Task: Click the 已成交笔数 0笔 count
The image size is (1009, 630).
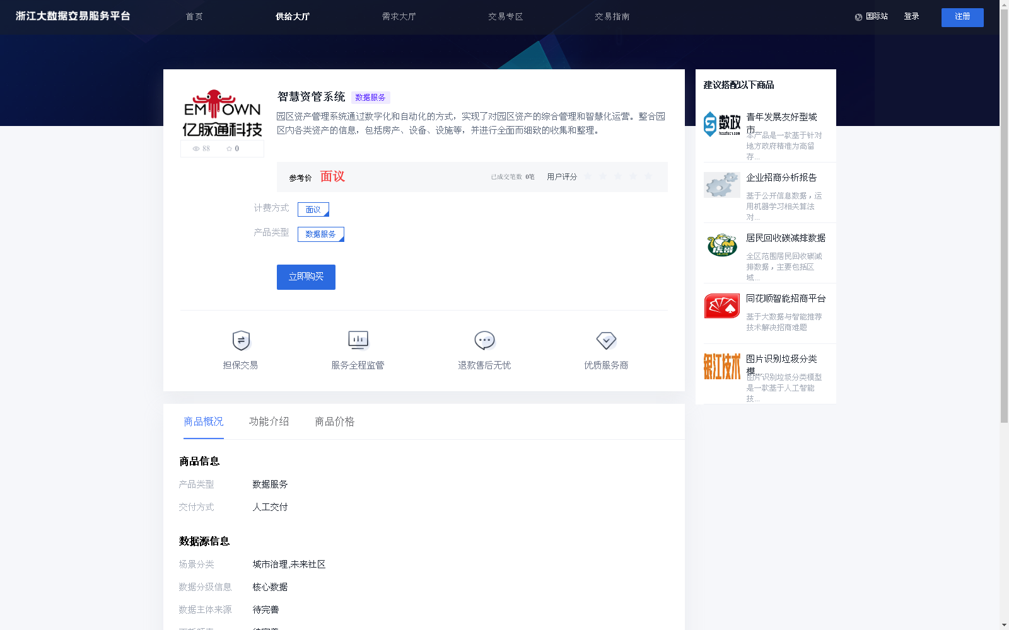Action: tap(513, 177)
